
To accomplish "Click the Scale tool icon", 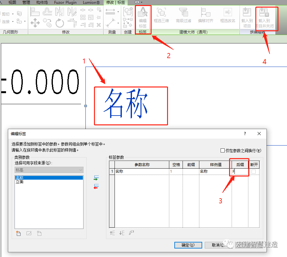I will [91, 17].
